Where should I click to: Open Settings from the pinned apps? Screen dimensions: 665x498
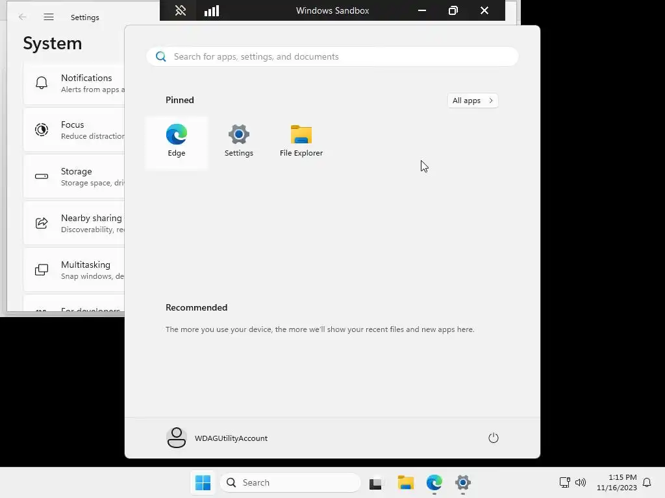point(239,142)
